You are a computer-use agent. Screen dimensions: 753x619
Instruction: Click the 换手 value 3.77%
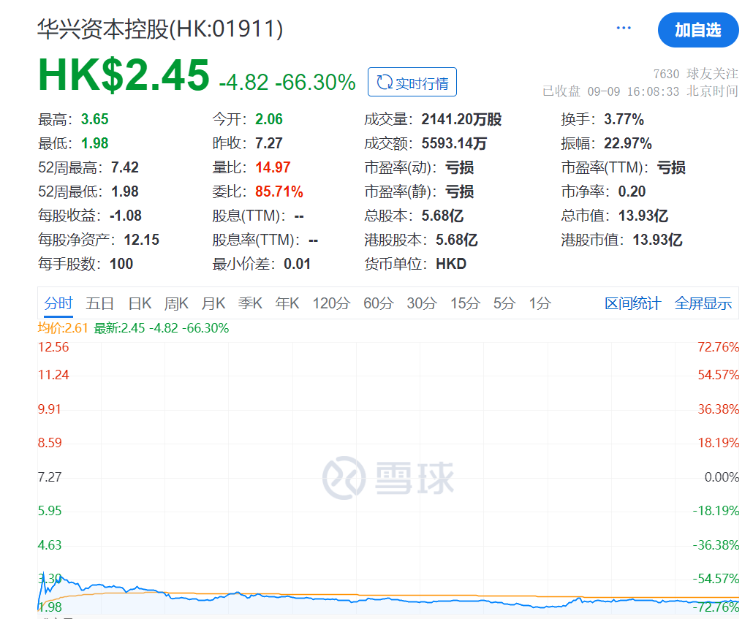[x=624, y=119]
